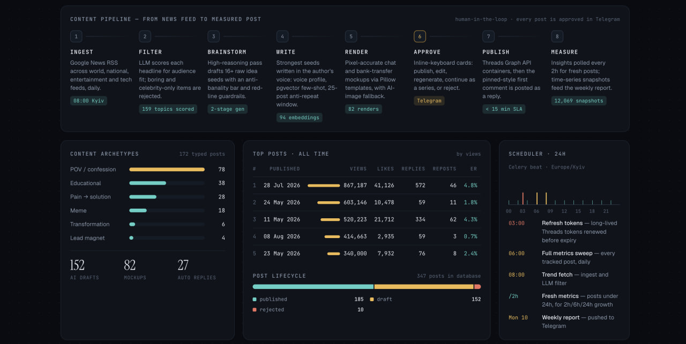Click the 'Mon 10' Weekly report label
Screen dimensions: 686x344
coord(518,318)
